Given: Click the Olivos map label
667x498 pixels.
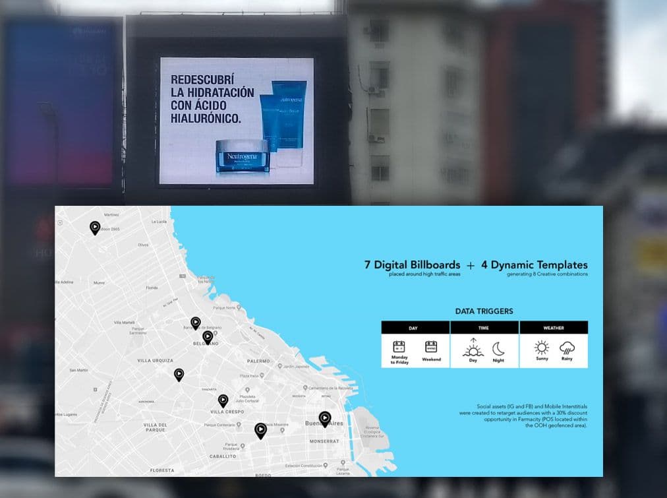Looking at the screenshot, I should click(x=144, y=245).
